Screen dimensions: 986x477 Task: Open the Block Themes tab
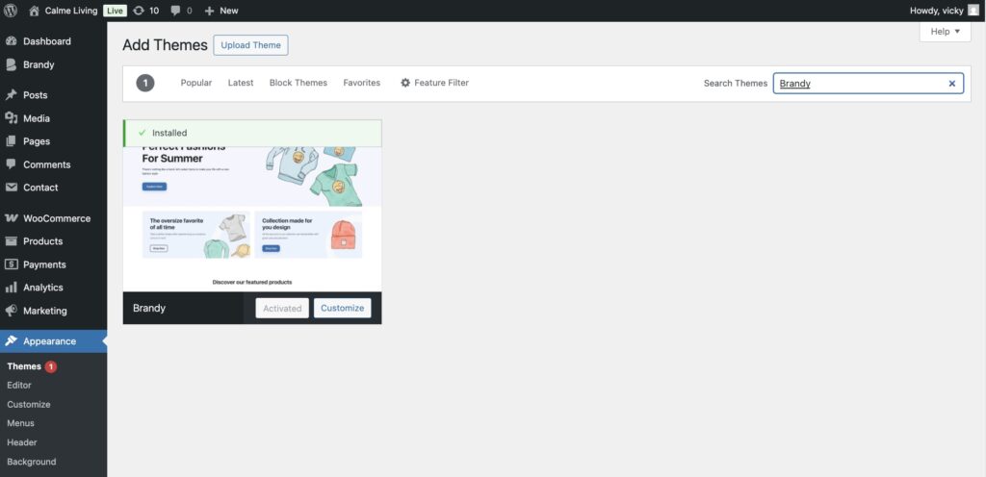click(x=298, y=83)
